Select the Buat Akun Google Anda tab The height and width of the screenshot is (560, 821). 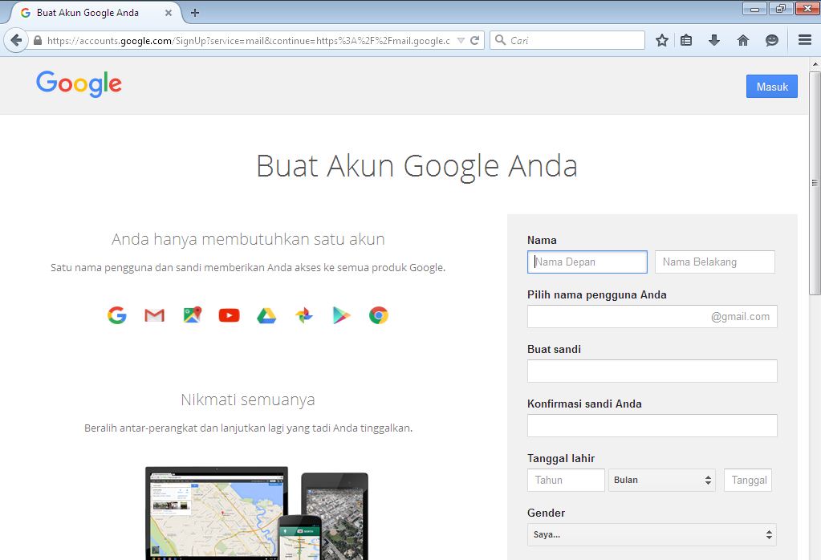94,13
